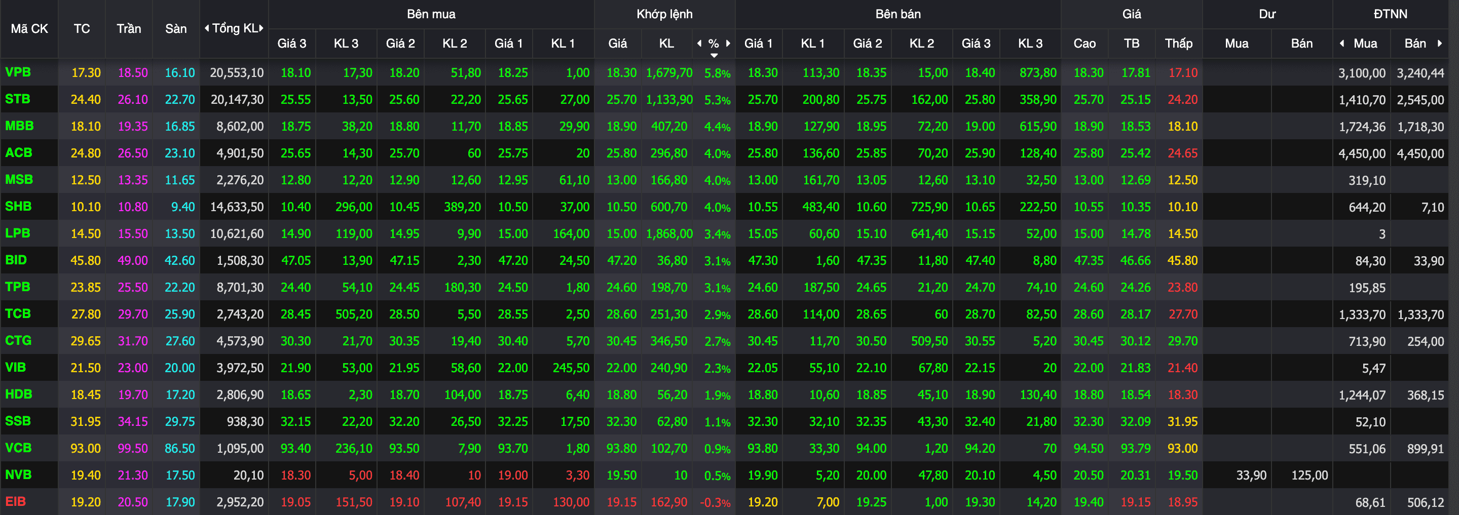Click the Tổng KL column header

point(235,28)
